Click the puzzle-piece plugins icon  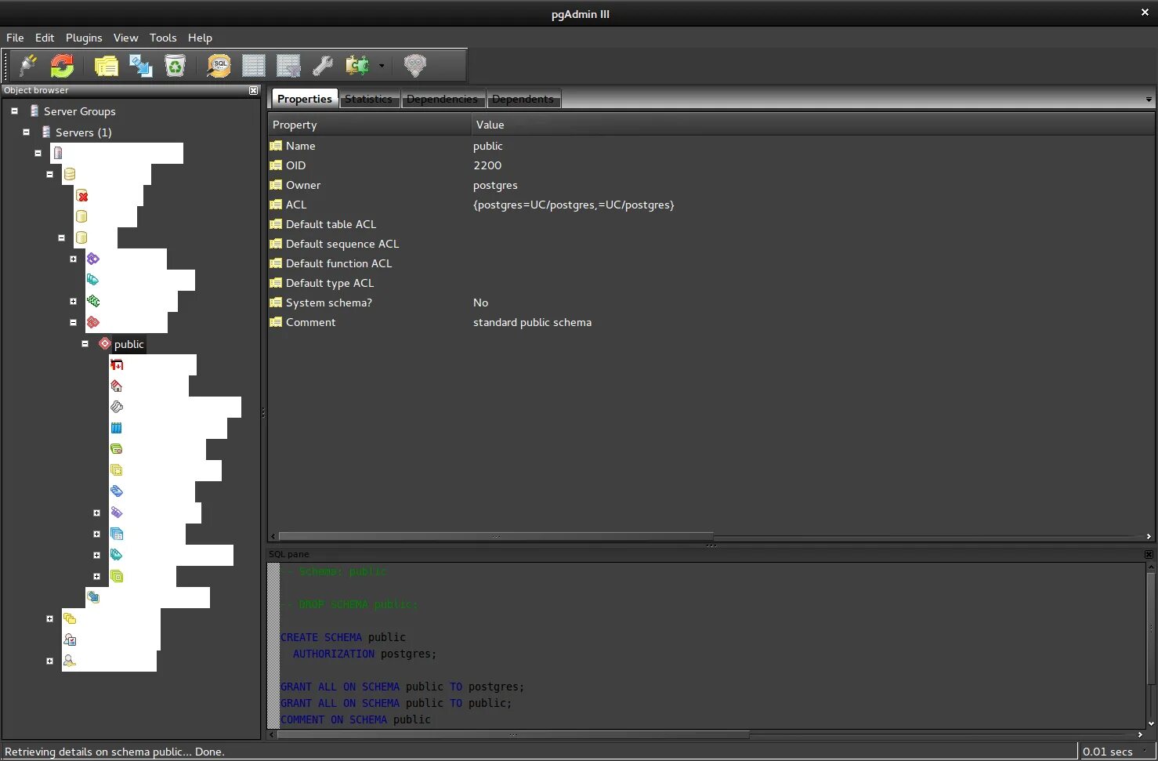point(357,65)
